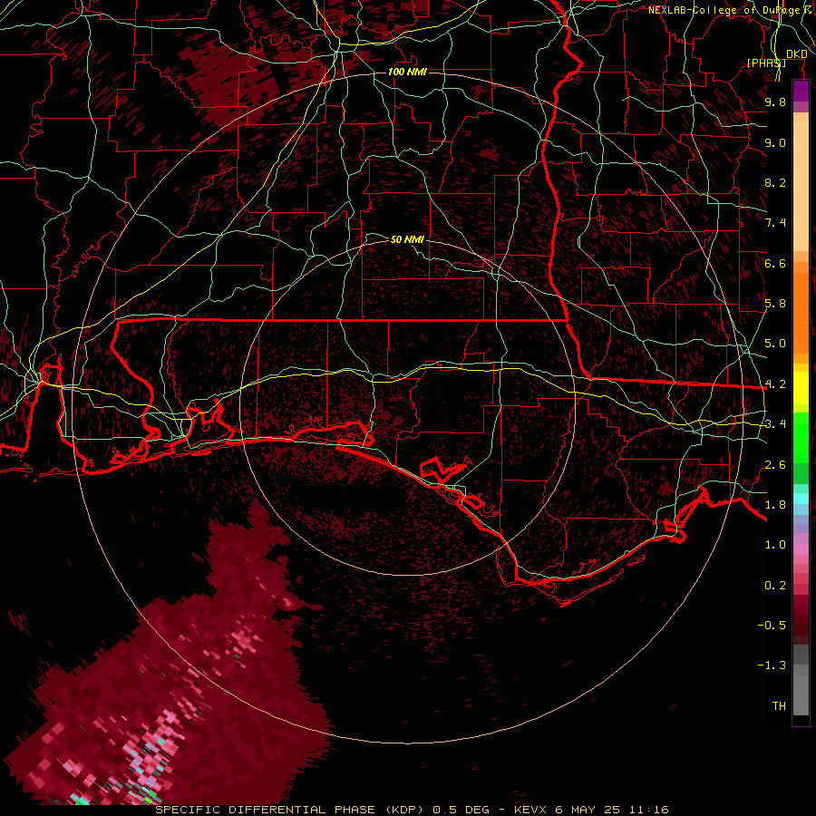816x816 pixels.
Task: Click the KEVX radar site identifier
Action: [x=530, y=810]
